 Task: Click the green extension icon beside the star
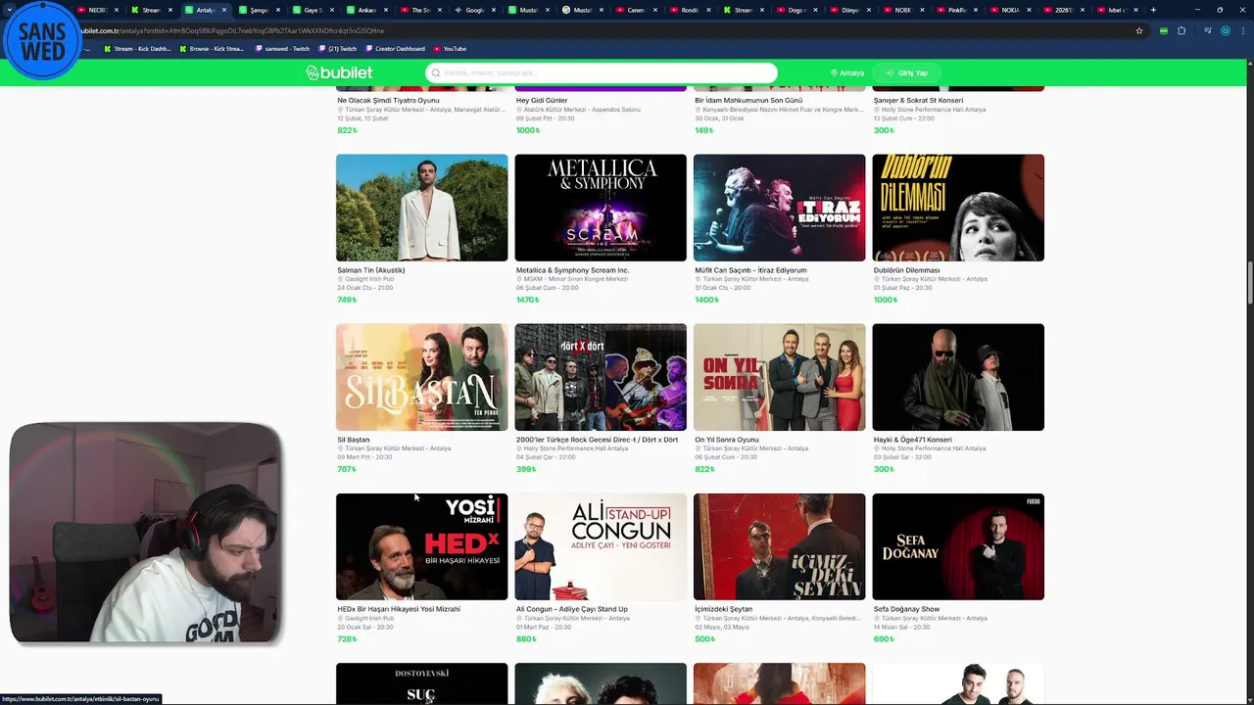pyautogui.click(x=1163, y=30)
